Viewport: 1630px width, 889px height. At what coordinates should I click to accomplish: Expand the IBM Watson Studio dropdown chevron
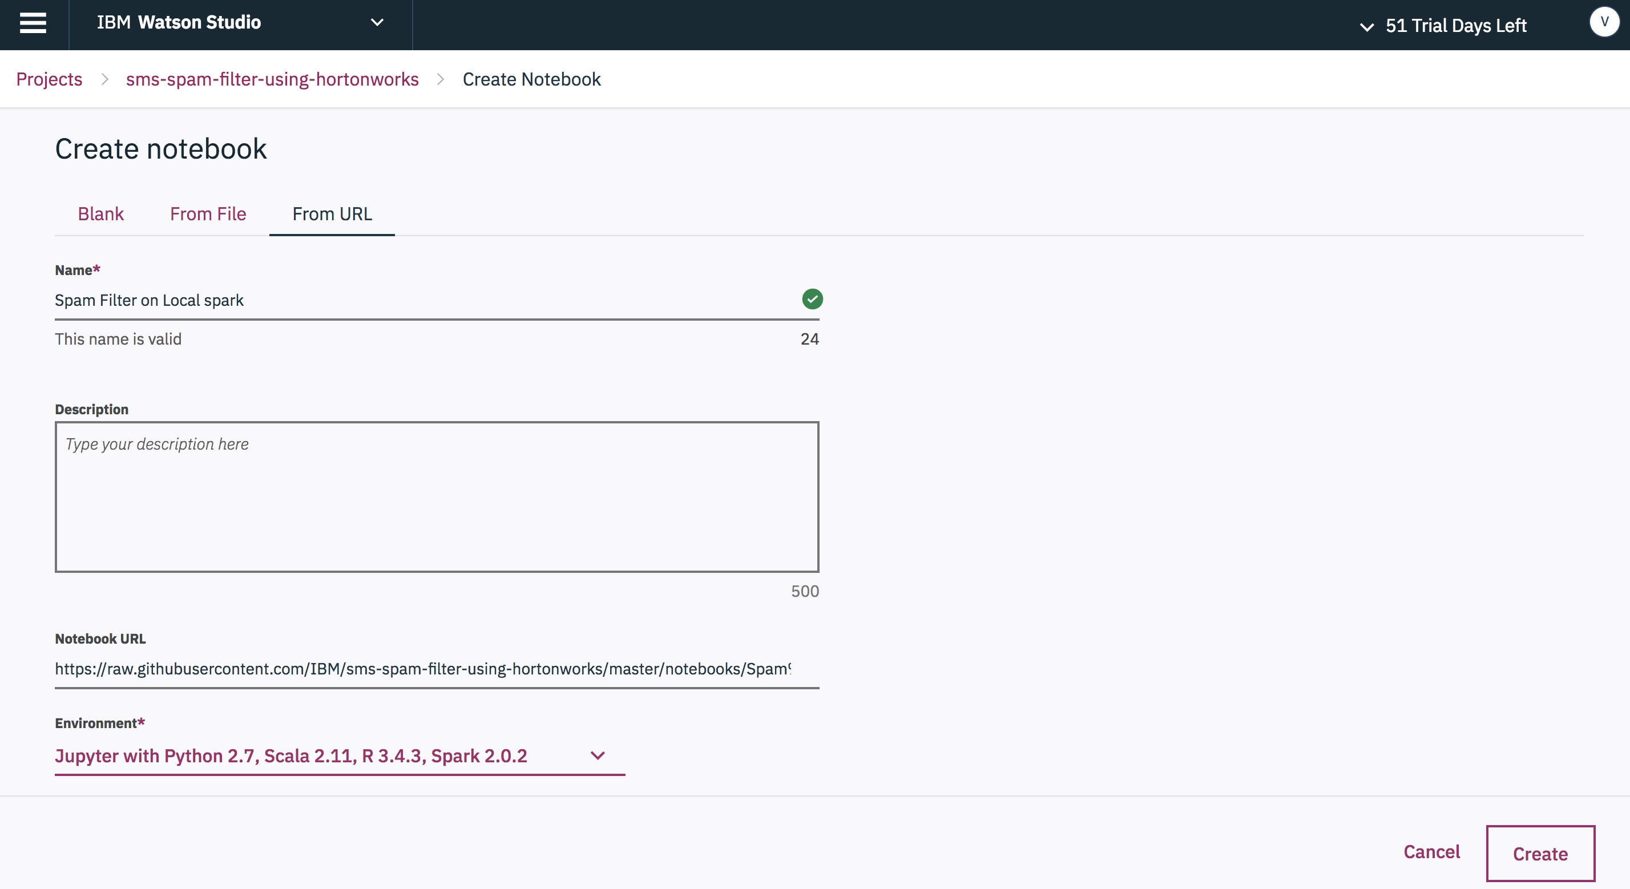377,23
